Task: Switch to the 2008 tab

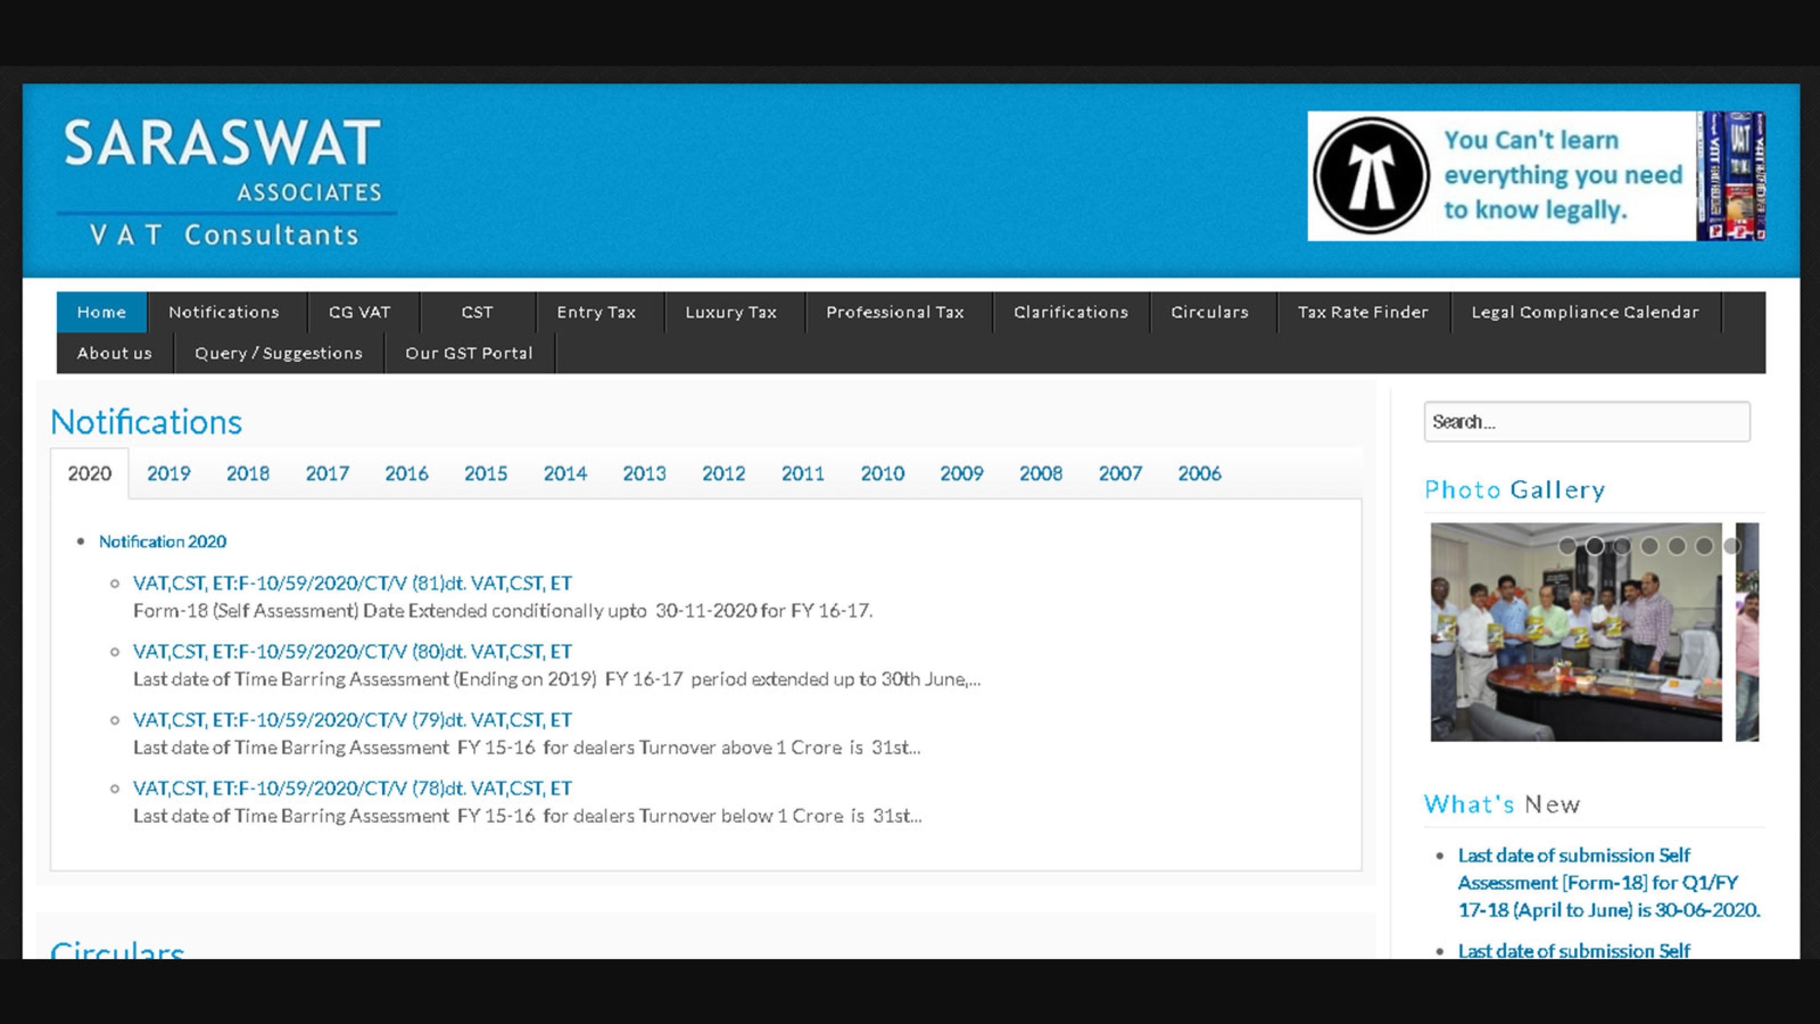Action: point(1041,473)
